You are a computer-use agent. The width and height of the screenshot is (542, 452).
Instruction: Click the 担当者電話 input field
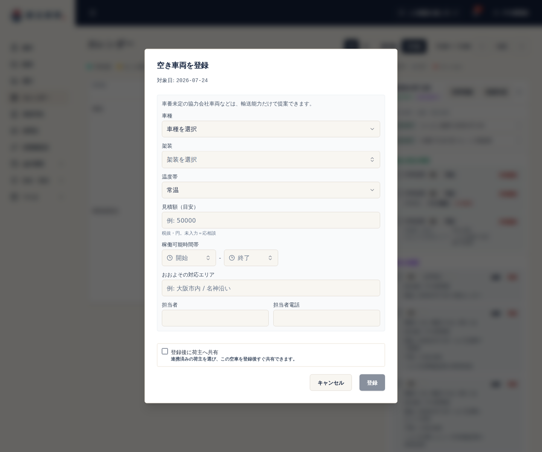click(326, 318)
